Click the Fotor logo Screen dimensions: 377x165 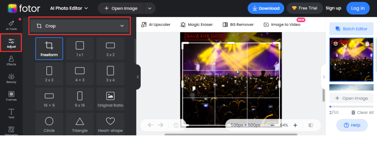click(24, 8)
